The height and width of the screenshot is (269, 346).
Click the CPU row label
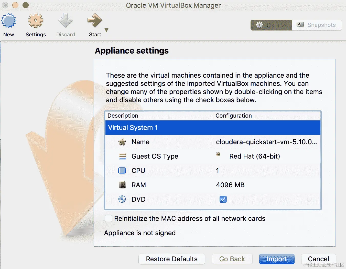click(138, 171)
